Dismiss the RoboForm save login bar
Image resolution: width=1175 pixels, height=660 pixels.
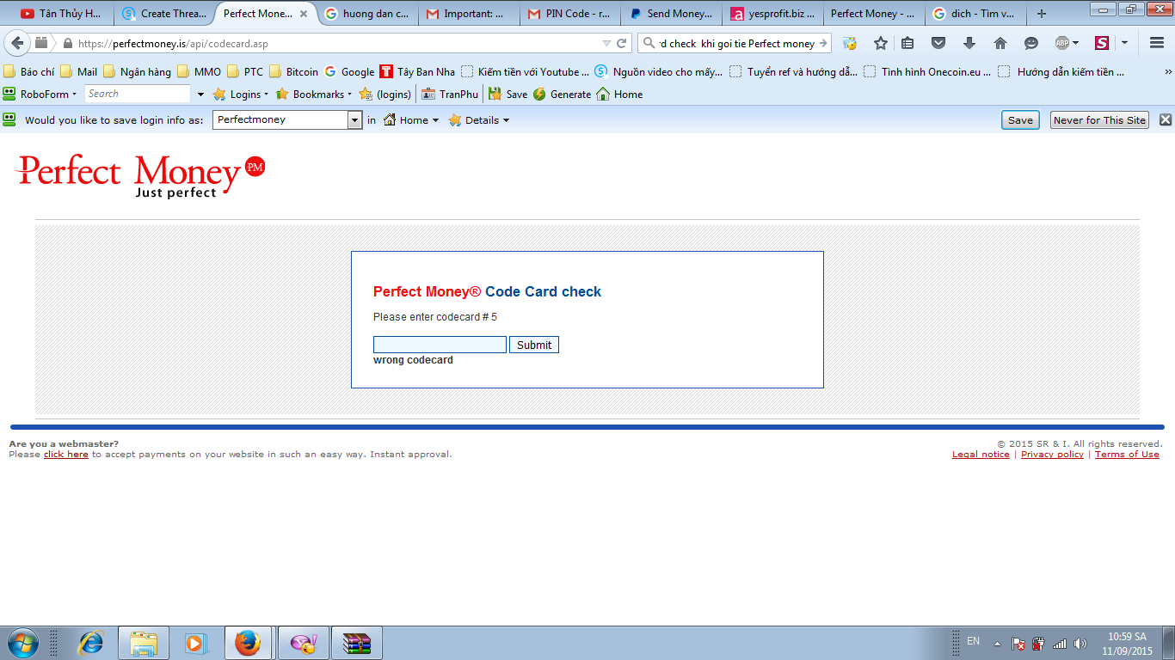click(x=1166, y=120)
